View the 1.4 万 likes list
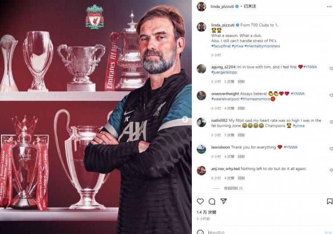333x234 pixels. tap(206, 212)
